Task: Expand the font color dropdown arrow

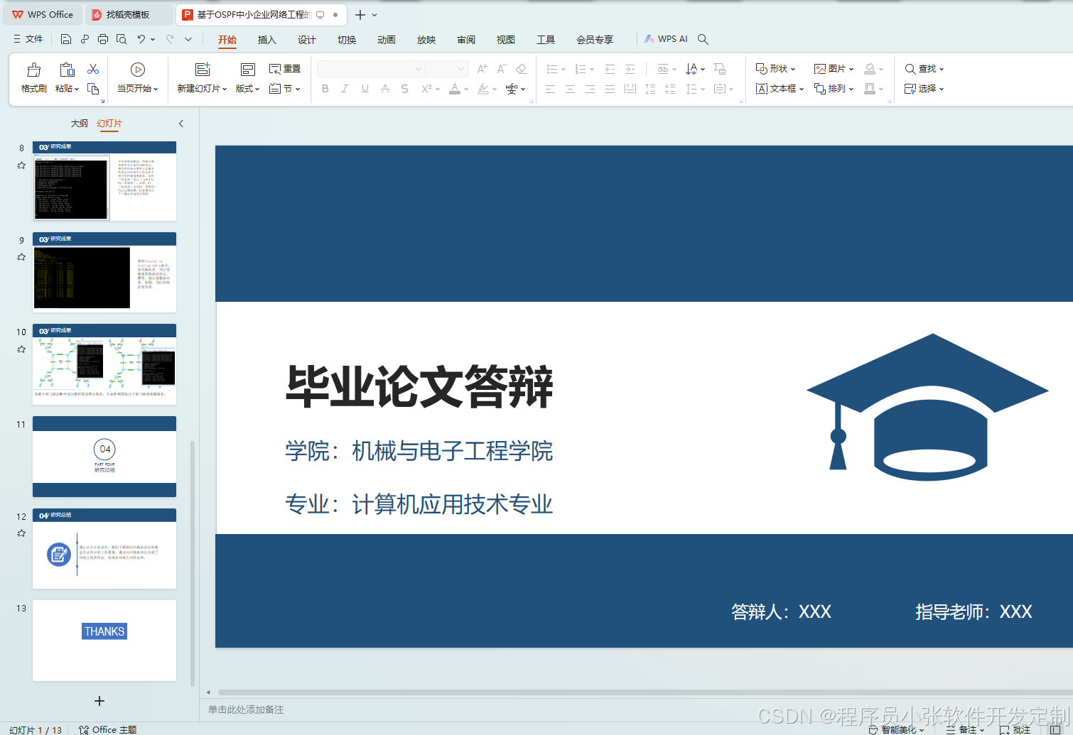Action: [x=465, y=89]
